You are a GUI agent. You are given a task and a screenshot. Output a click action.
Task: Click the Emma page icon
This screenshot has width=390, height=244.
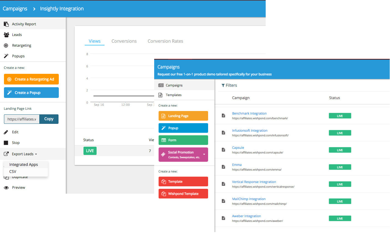223,167
